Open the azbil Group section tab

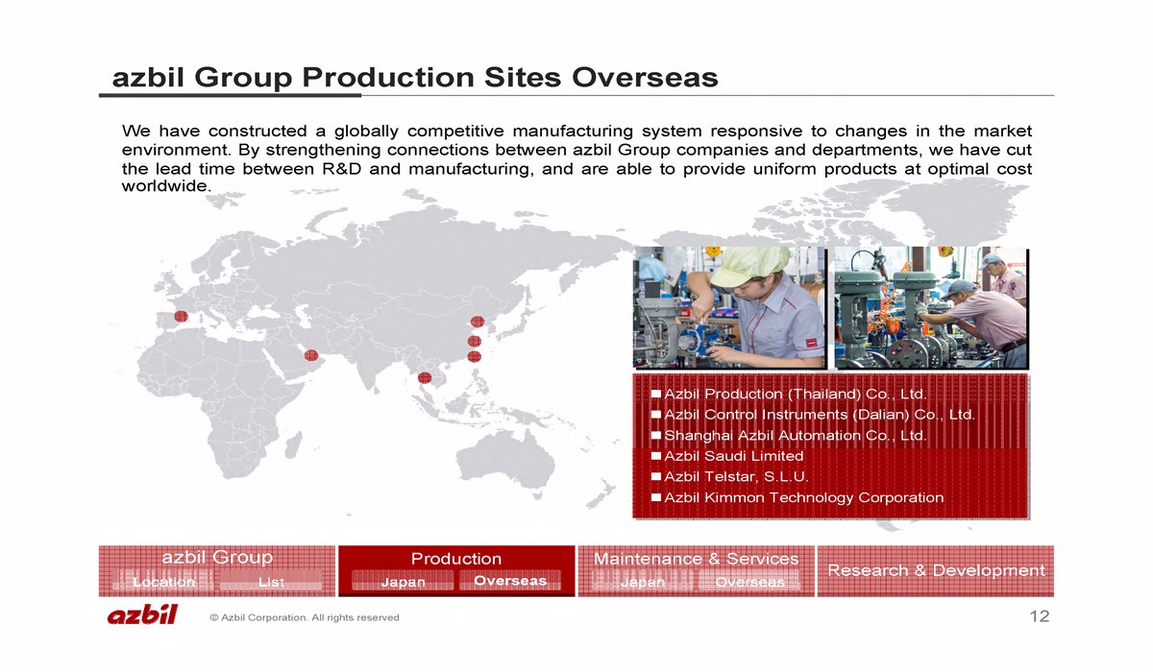[217, 558]
